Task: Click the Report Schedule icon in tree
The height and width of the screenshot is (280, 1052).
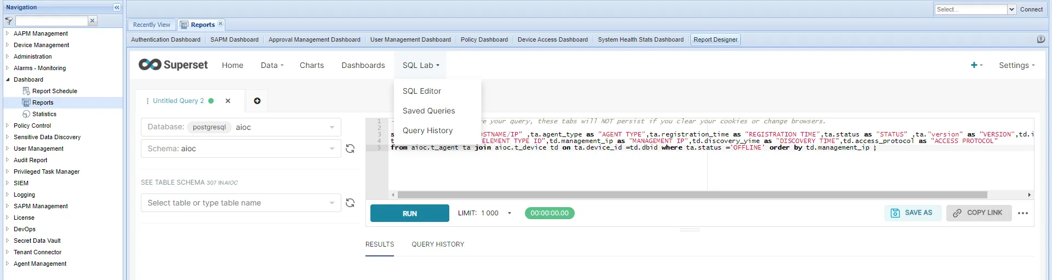Action: tap(26, 91)
